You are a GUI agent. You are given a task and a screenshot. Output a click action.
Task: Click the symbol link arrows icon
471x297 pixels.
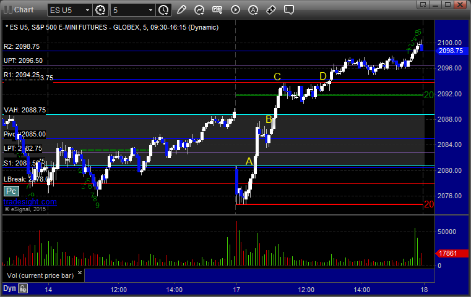tap(271, 10)
